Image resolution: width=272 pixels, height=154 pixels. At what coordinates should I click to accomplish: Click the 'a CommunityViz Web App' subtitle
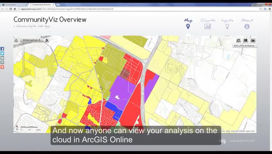[32, 26]
